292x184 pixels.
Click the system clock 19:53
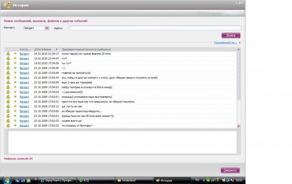[x=239, y=180]
